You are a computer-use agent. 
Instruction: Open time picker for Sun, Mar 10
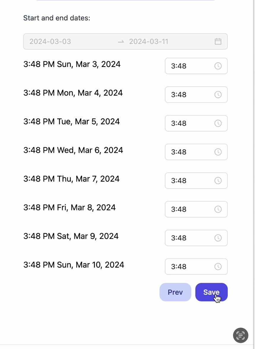[x=196, y=266]
